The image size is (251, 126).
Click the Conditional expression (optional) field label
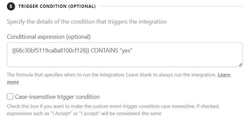tap(49, 37)
